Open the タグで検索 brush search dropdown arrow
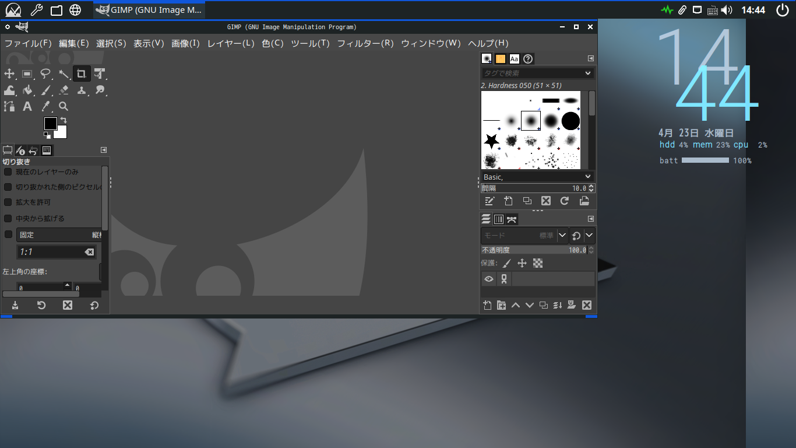Image resolution: width=796 pixels, height=448 pixels. coord(587,73)
